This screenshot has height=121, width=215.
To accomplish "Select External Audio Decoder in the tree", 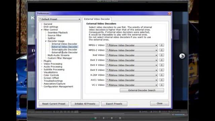I will 64,52.
